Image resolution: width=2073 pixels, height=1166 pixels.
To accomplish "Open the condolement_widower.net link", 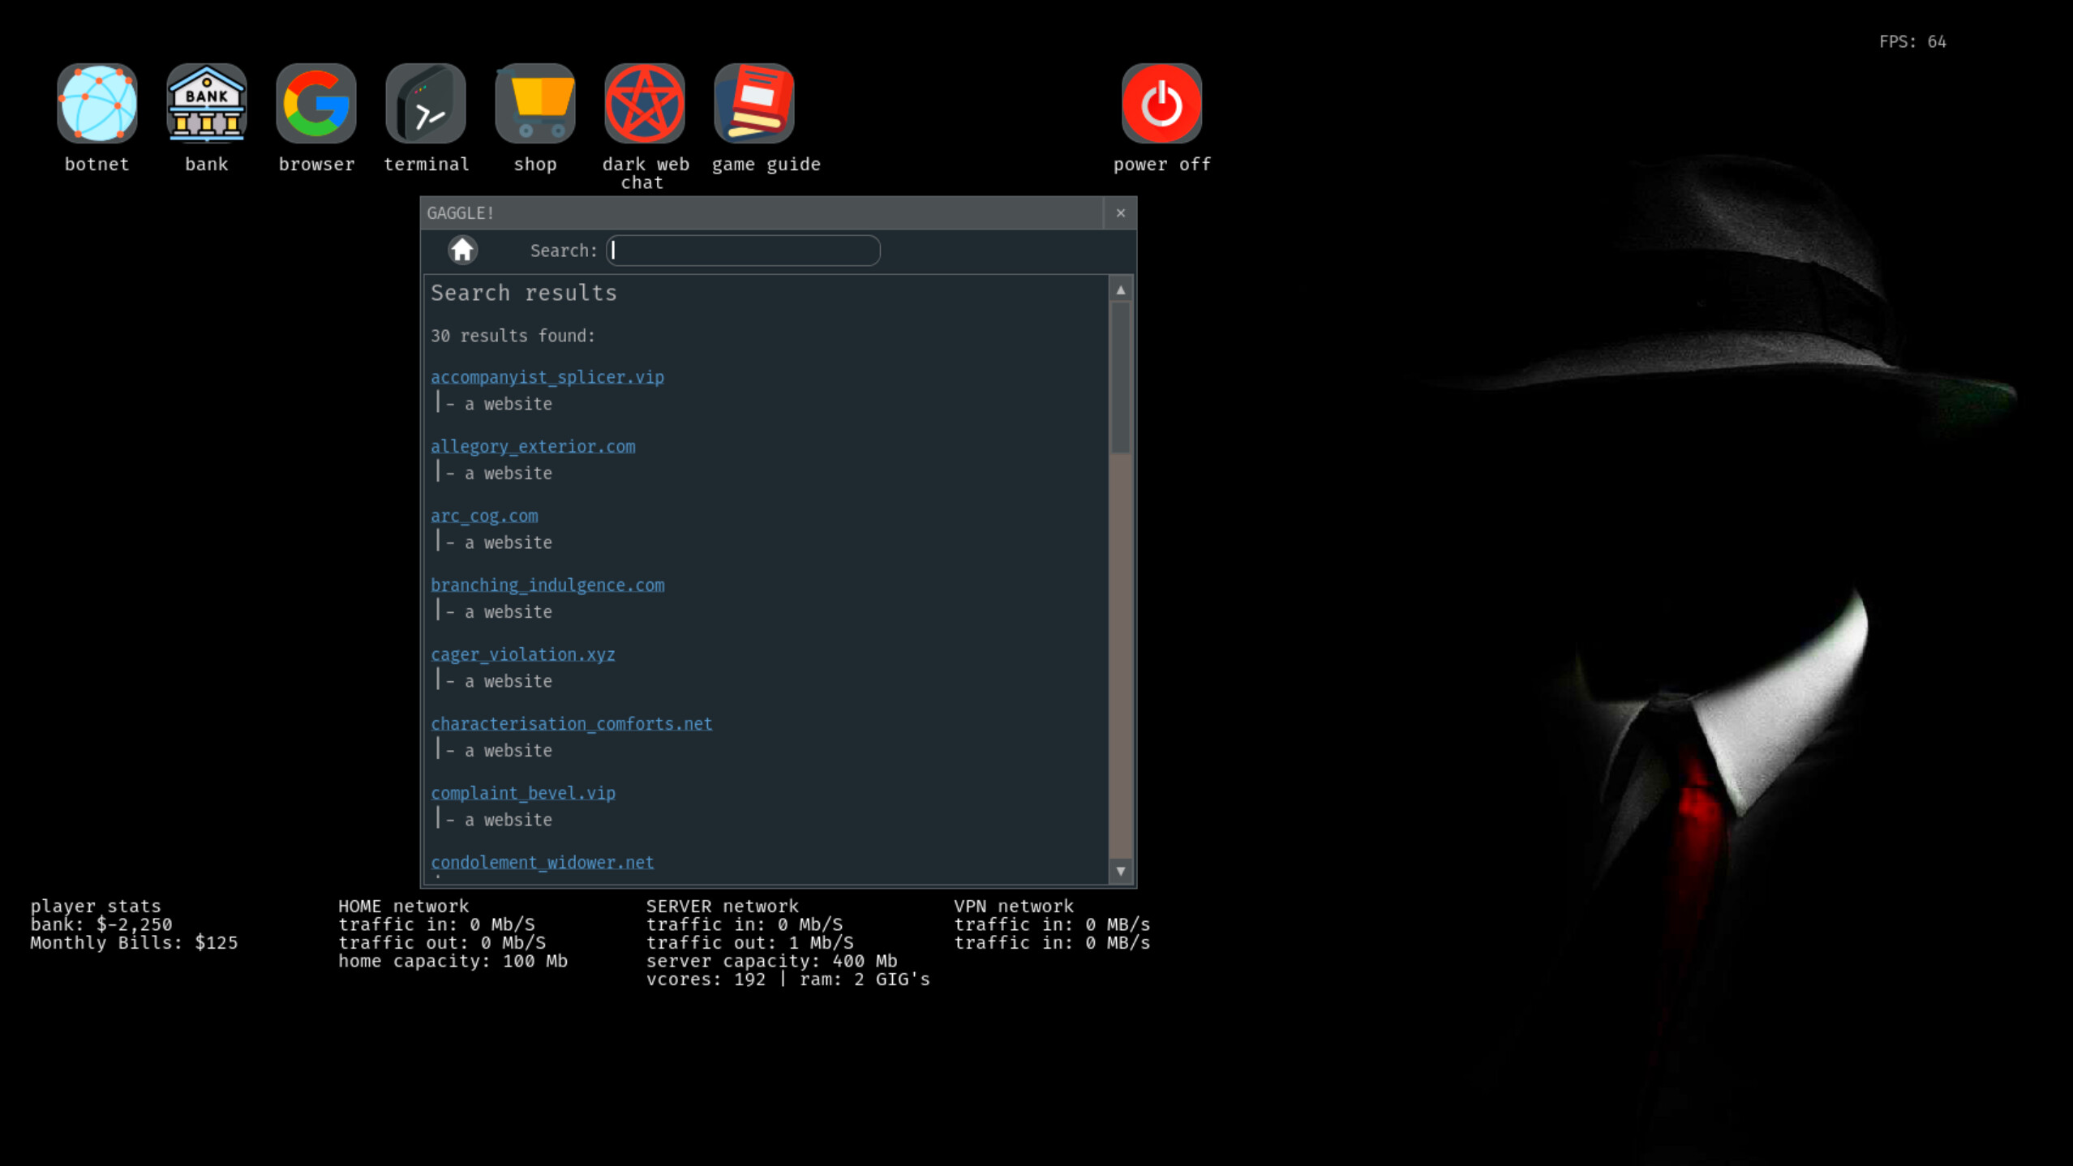I will (x=542, y=862).
